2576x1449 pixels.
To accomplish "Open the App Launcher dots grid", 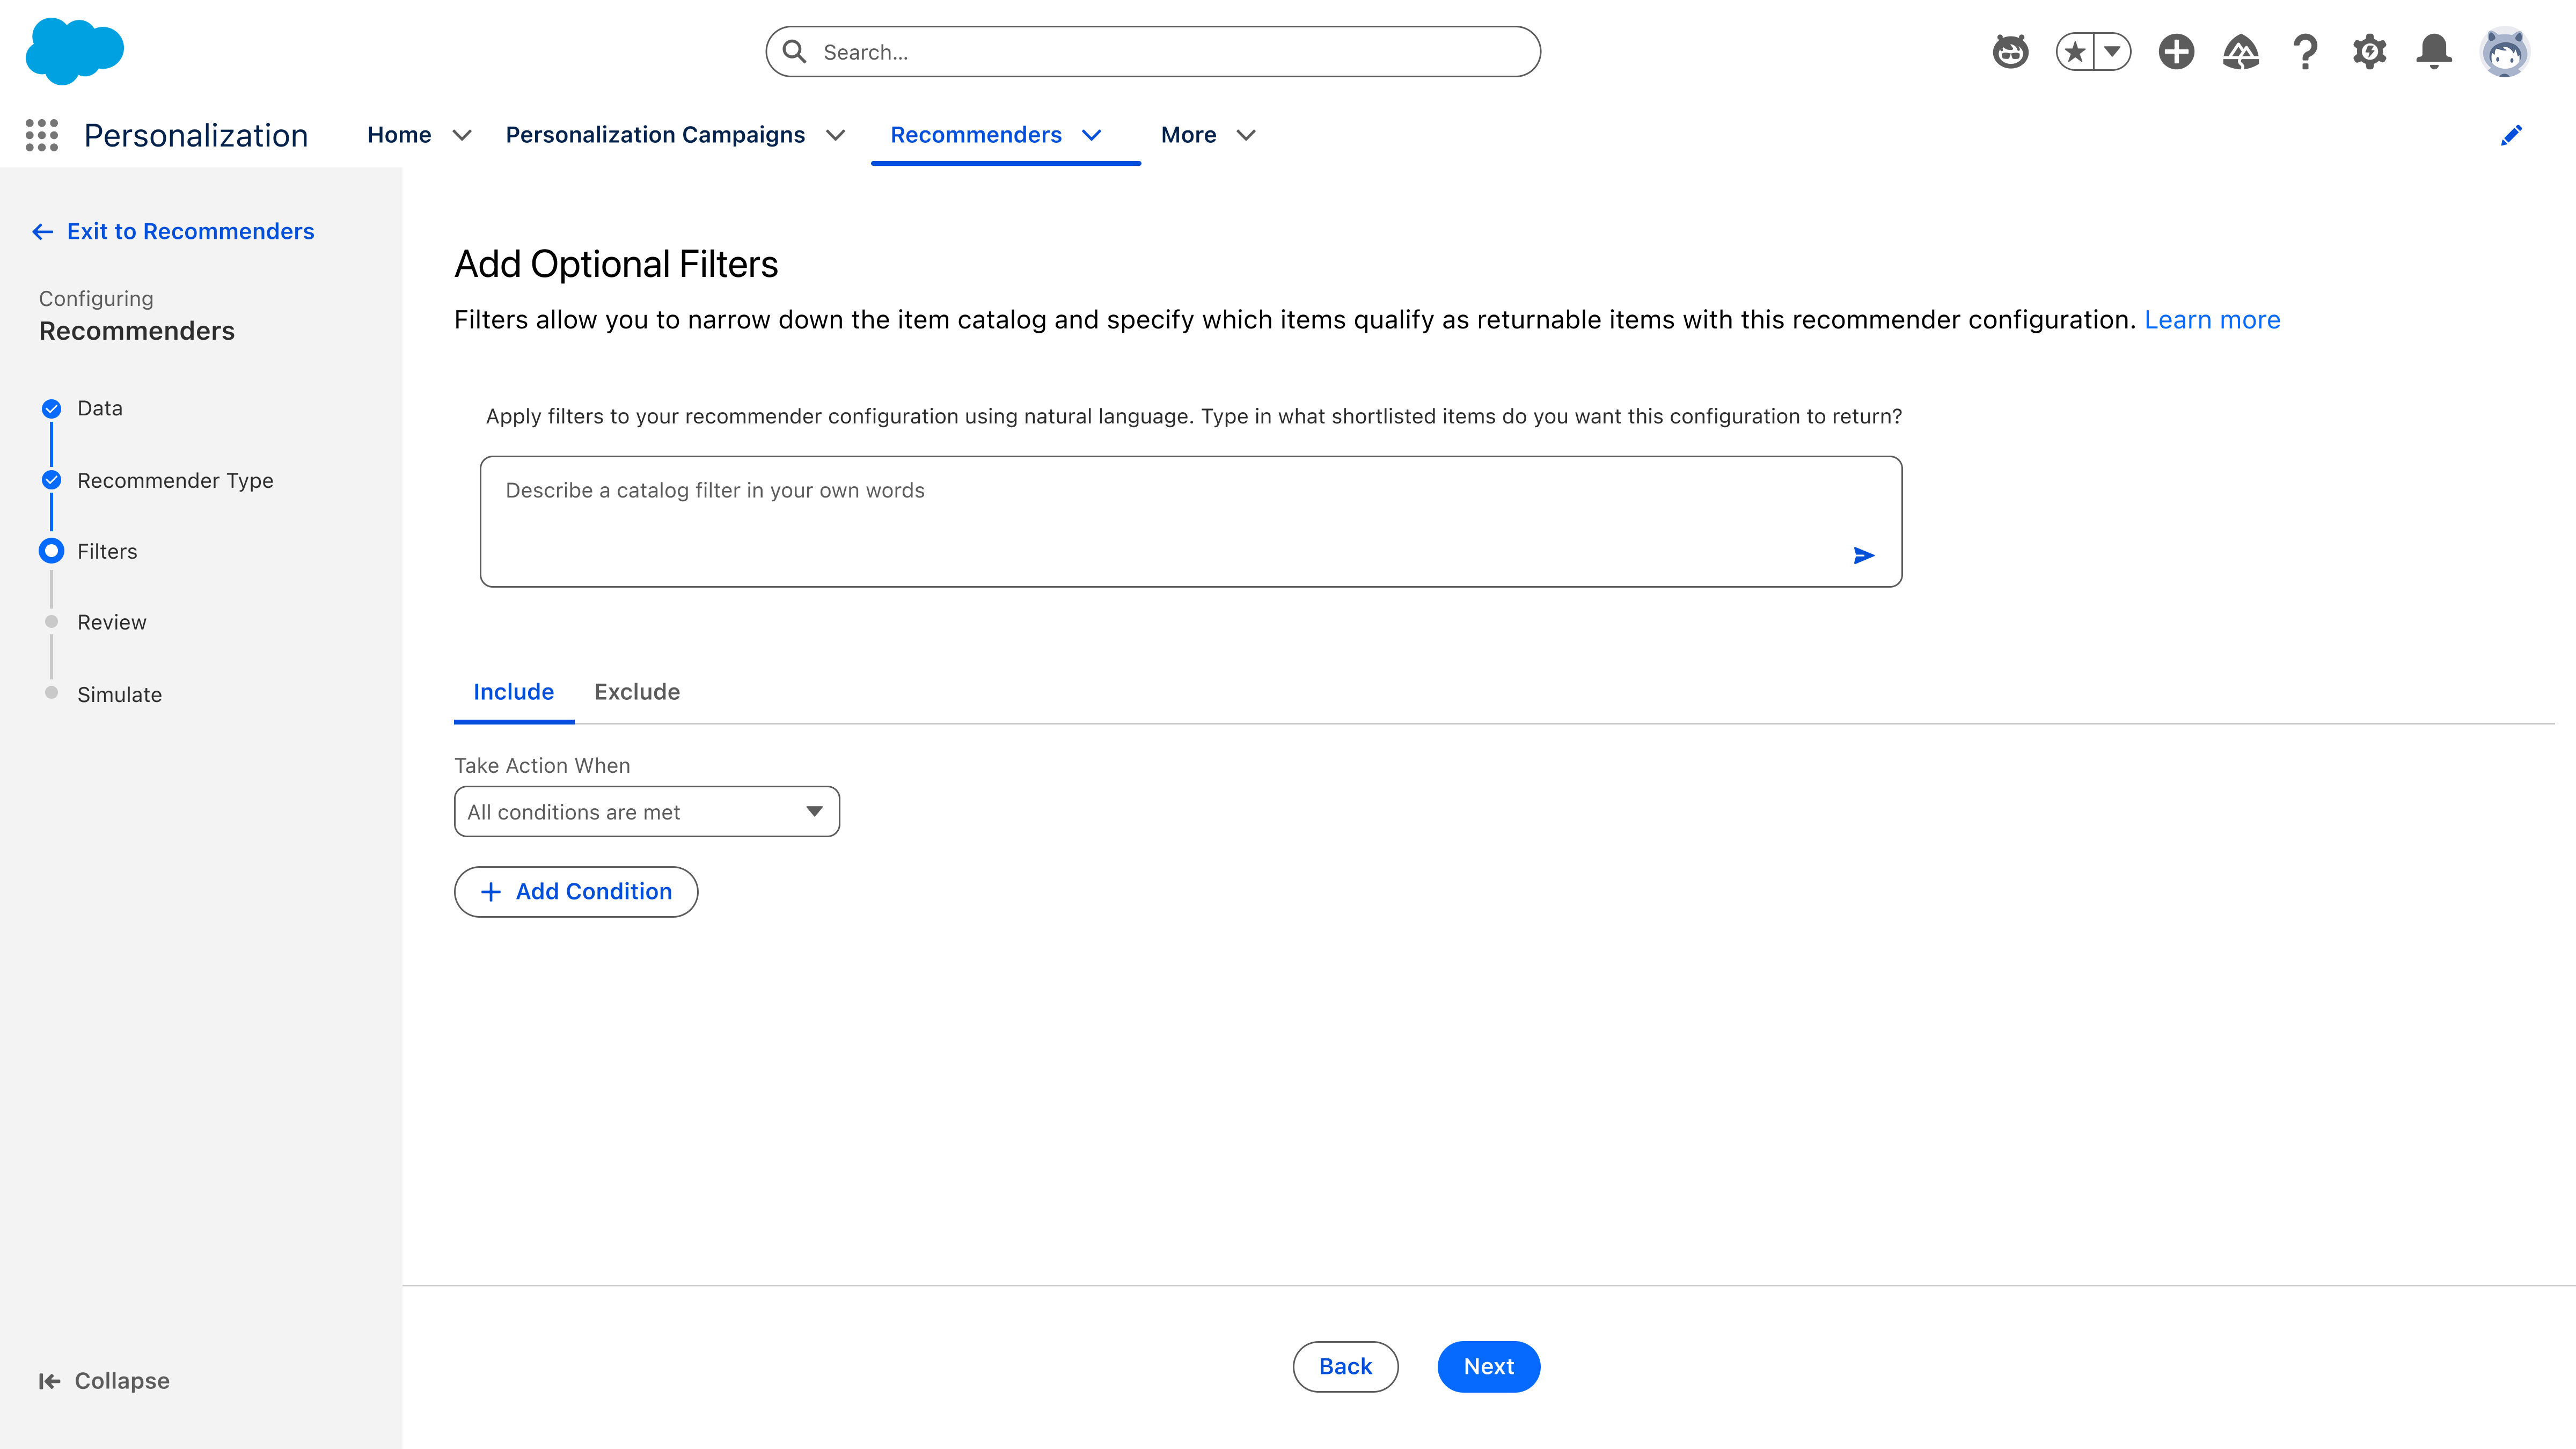I will tap(42, 135).
